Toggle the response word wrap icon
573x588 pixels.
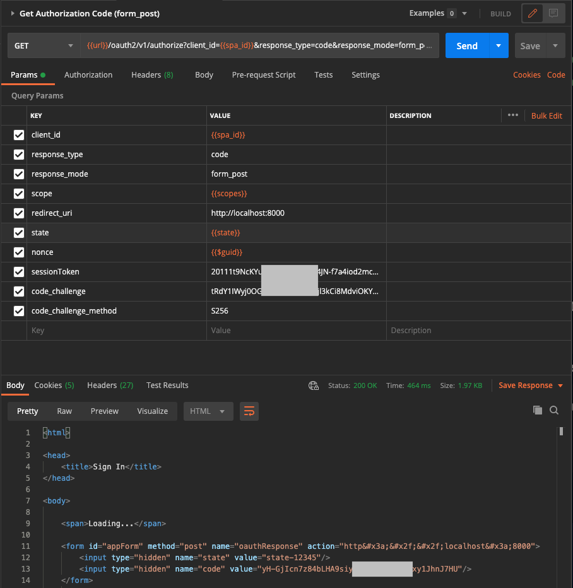point(249,411)
